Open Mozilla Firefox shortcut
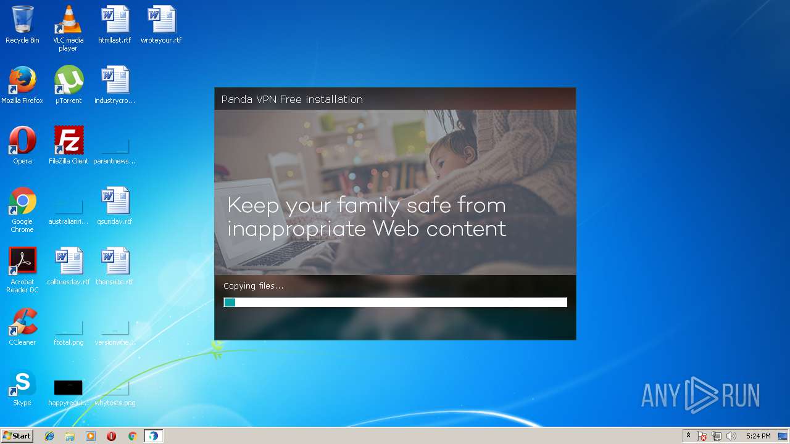 [22, 85]
